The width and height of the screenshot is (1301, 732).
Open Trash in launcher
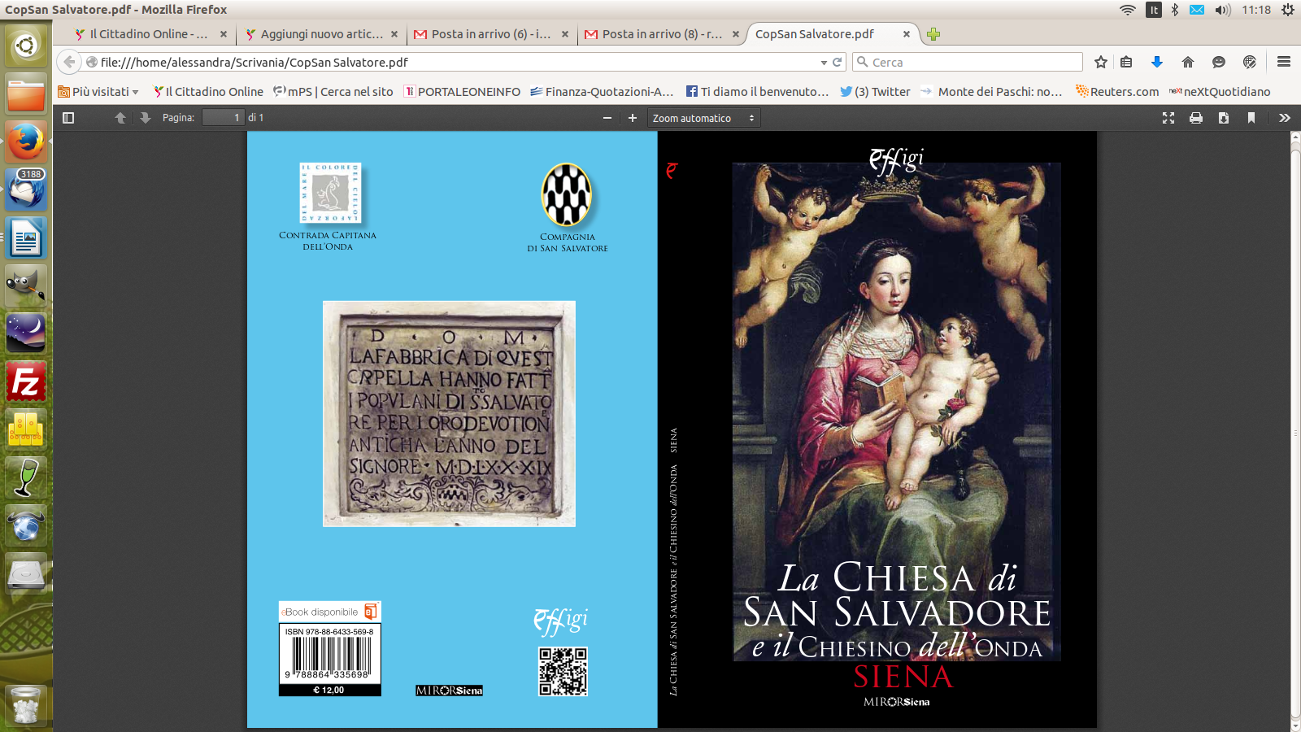[26, 704]
